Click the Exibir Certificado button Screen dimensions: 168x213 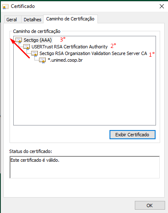132,135
